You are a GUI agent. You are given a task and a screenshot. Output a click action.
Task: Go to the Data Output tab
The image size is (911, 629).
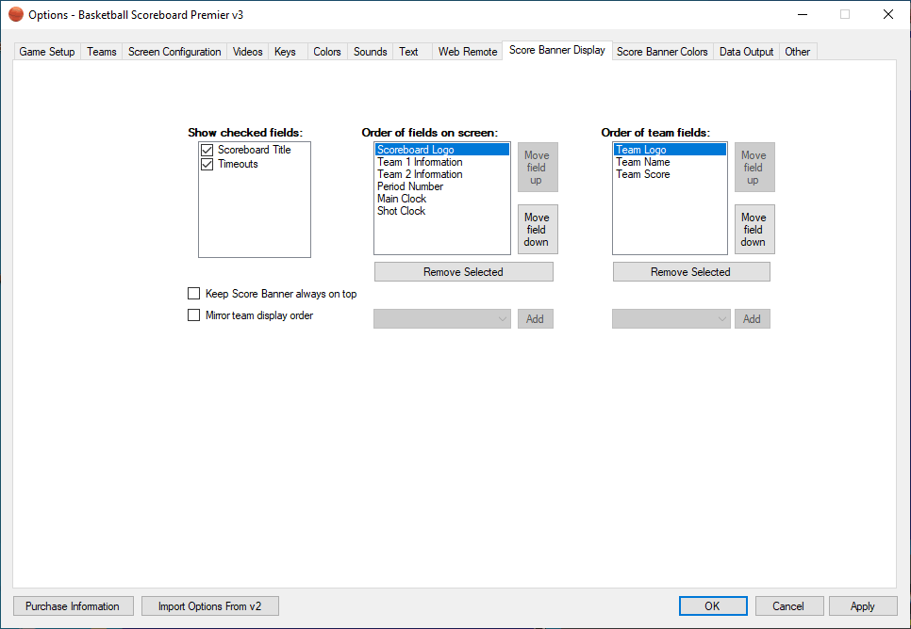click(x=746, y=52)
